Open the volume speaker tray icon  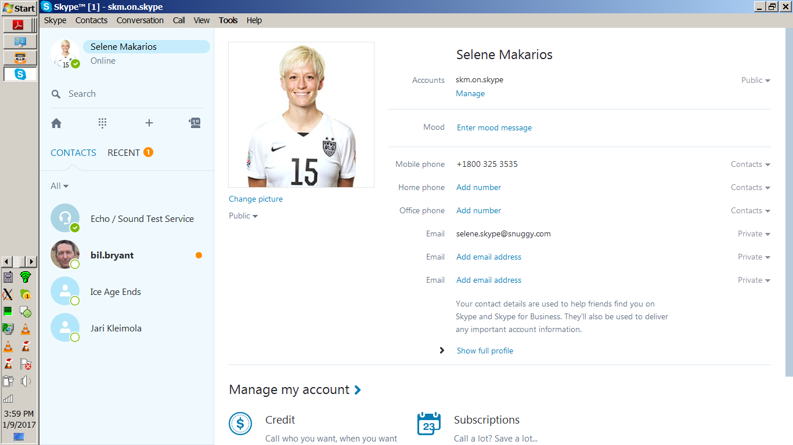[25, 381]
